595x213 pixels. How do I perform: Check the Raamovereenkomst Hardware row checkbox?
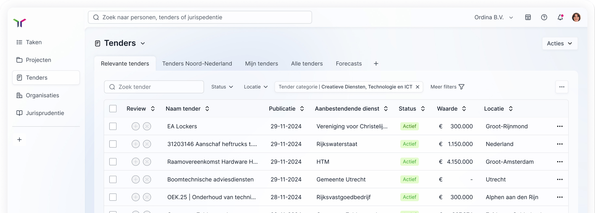point(113,162)
